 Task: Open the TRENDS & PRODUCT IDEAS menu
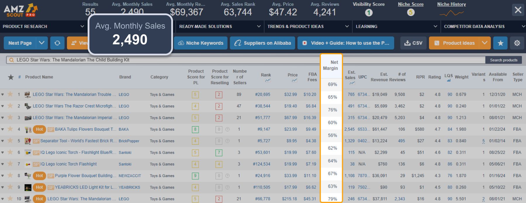pyautogui.click(x=308, y=27)
